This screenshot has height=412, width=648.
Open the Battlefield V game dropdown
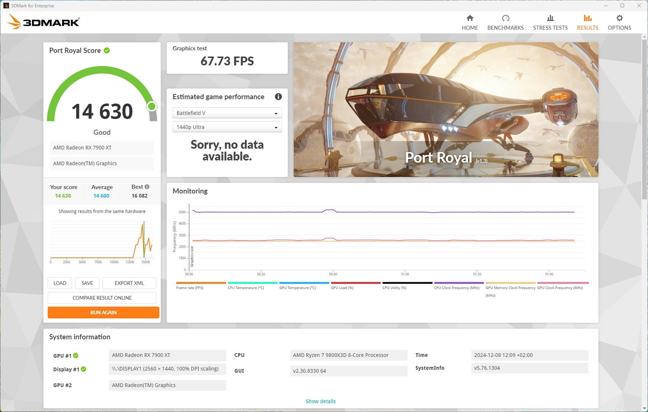point(227,113)
